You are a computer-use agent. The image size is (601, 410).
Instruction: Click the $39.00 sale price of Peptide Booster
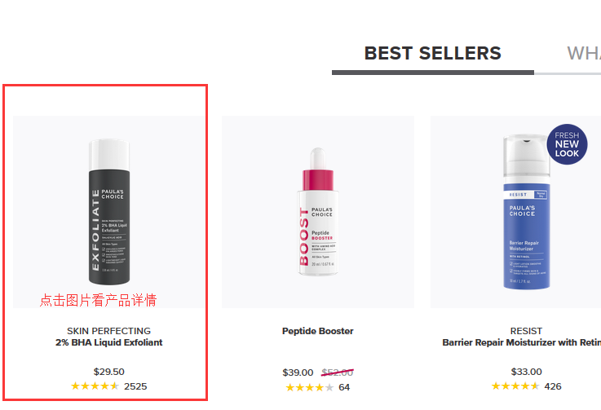coord(298,373)
